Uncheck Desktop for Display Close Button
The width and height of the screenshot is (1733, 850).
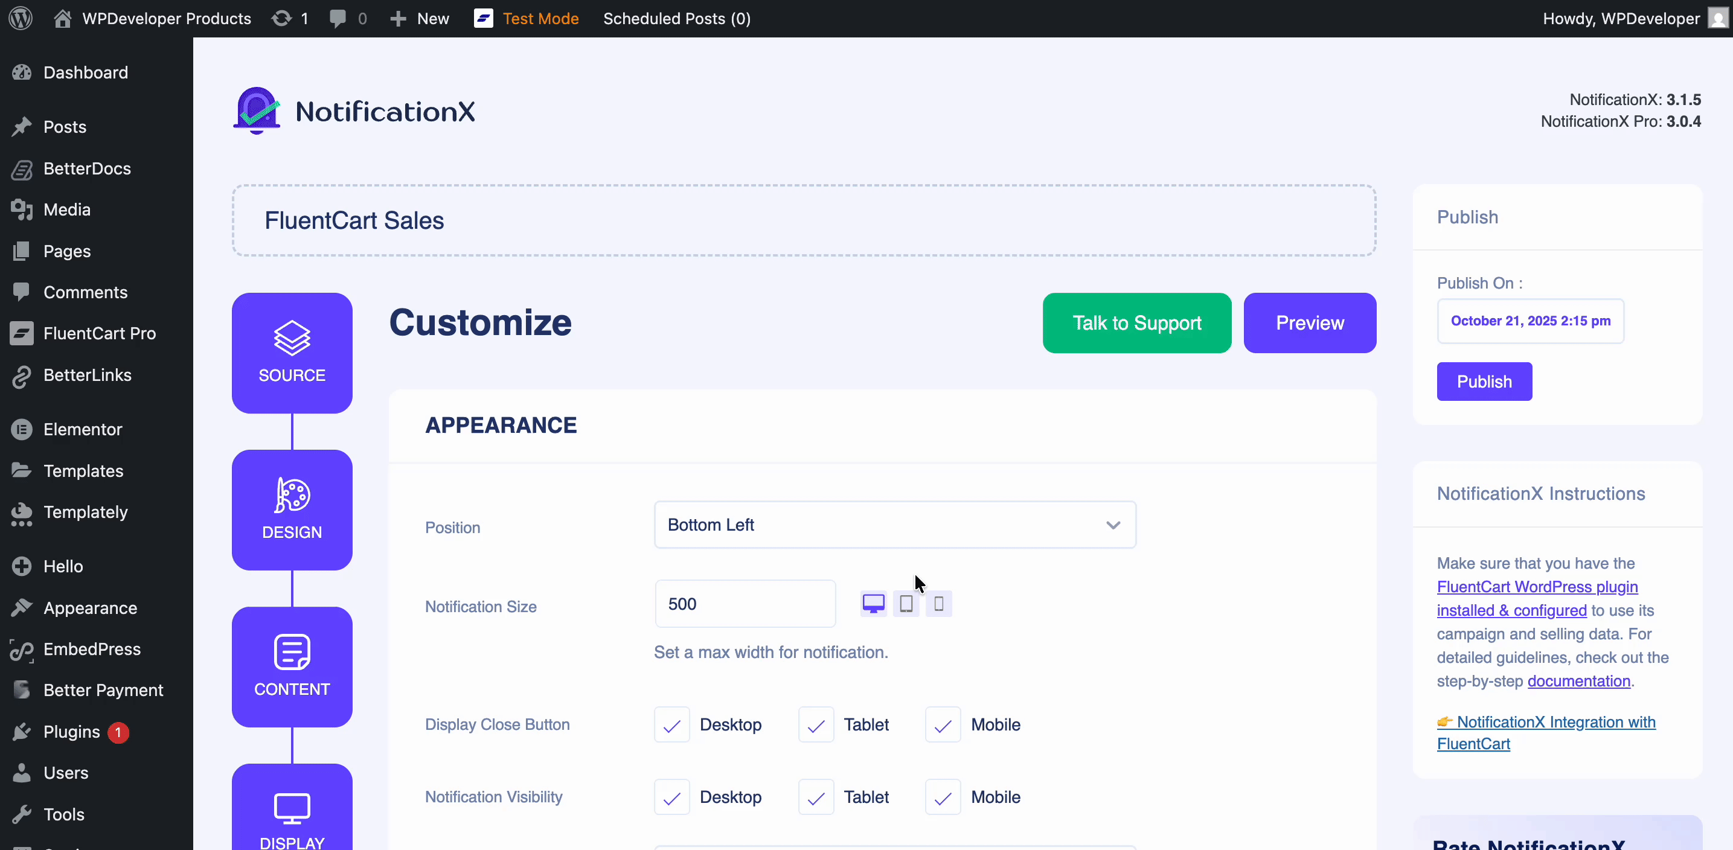(x=671, y=724)
